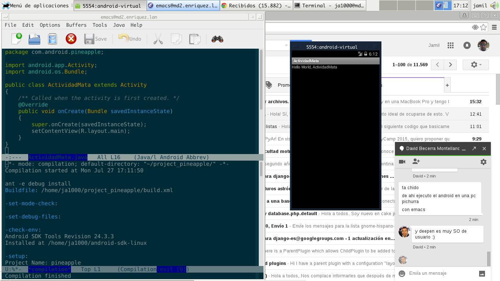Open Dired directory icon in Emacs toolbar

coord(53,39)
